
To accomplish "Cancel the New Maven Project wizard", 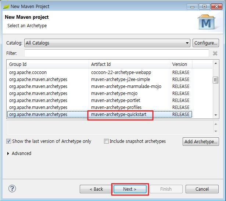I will click(x=202, y=189).
